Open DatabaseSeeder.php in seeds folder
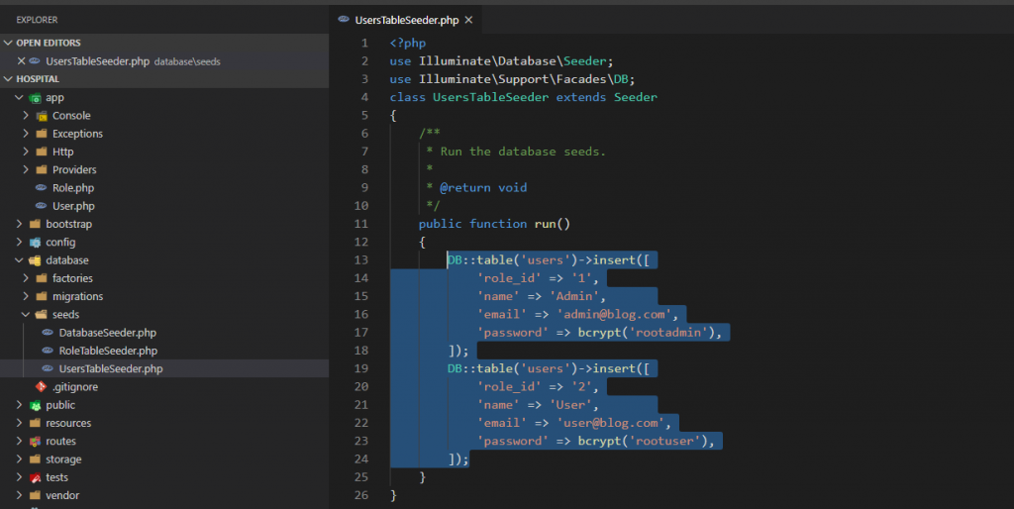Screen dimensions: 1014x509 [x=107, y=333]
